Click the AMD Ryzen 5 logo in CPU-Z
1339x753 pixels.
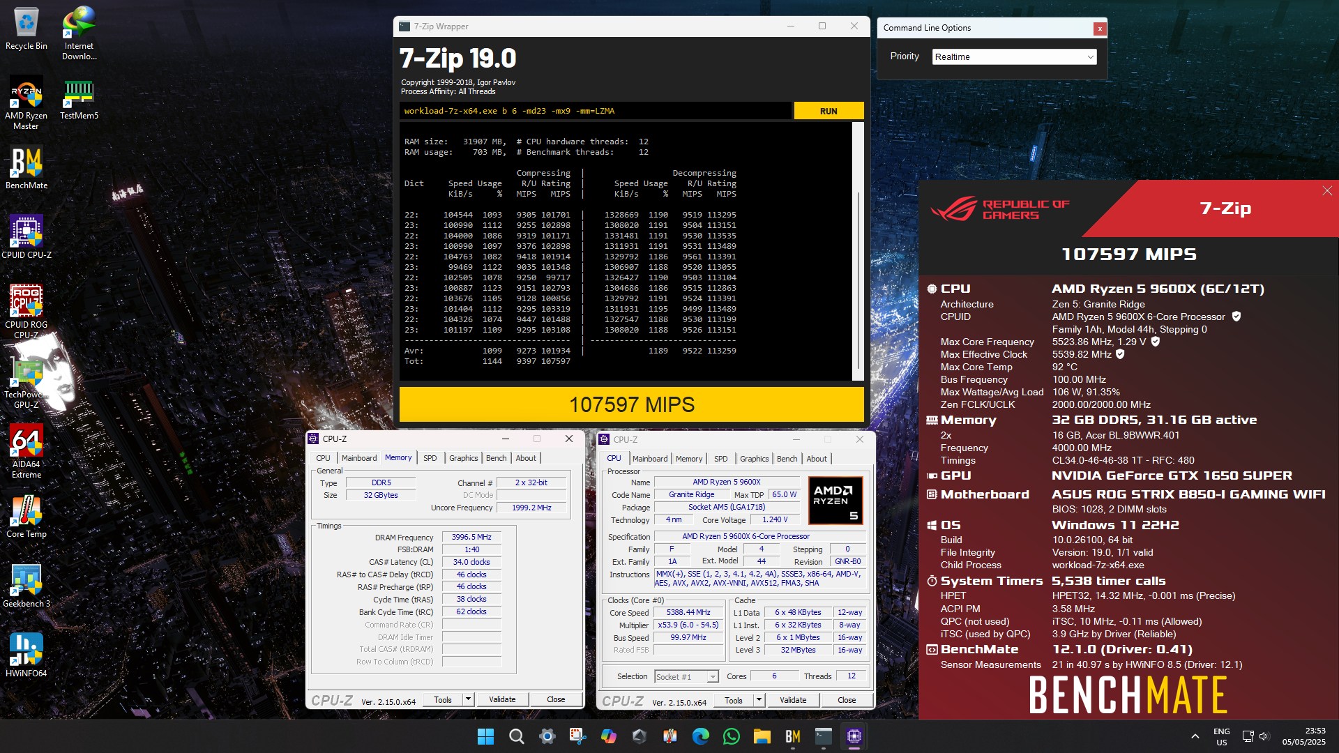[x=835, y=500]
